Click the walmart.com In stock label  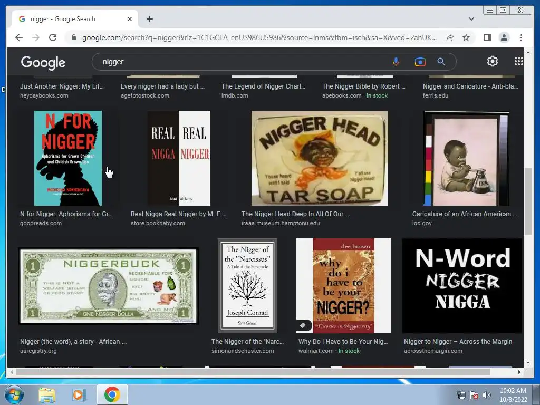click(x=349, y=351)
